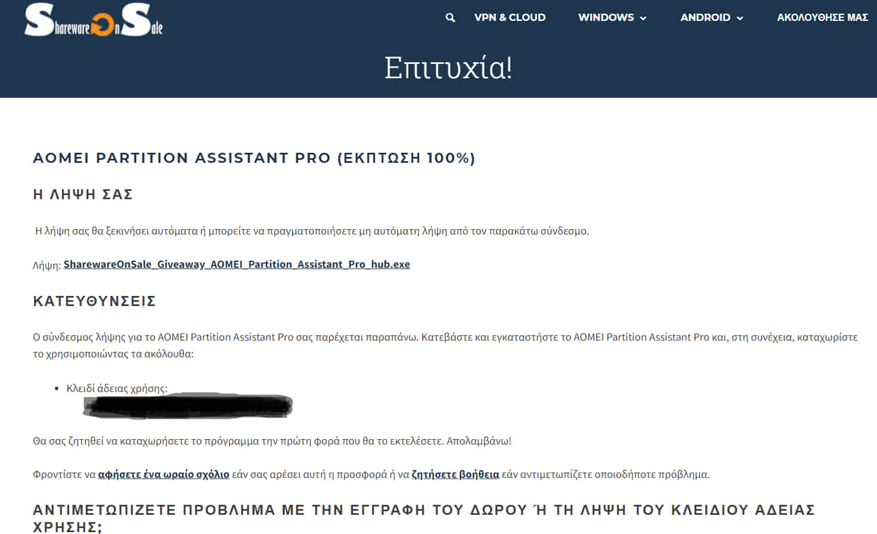Click the AOMEI PARTITION ASSISTANT PRO heading
The width and height of the screenshot is (877, 534).
(254, 158)
